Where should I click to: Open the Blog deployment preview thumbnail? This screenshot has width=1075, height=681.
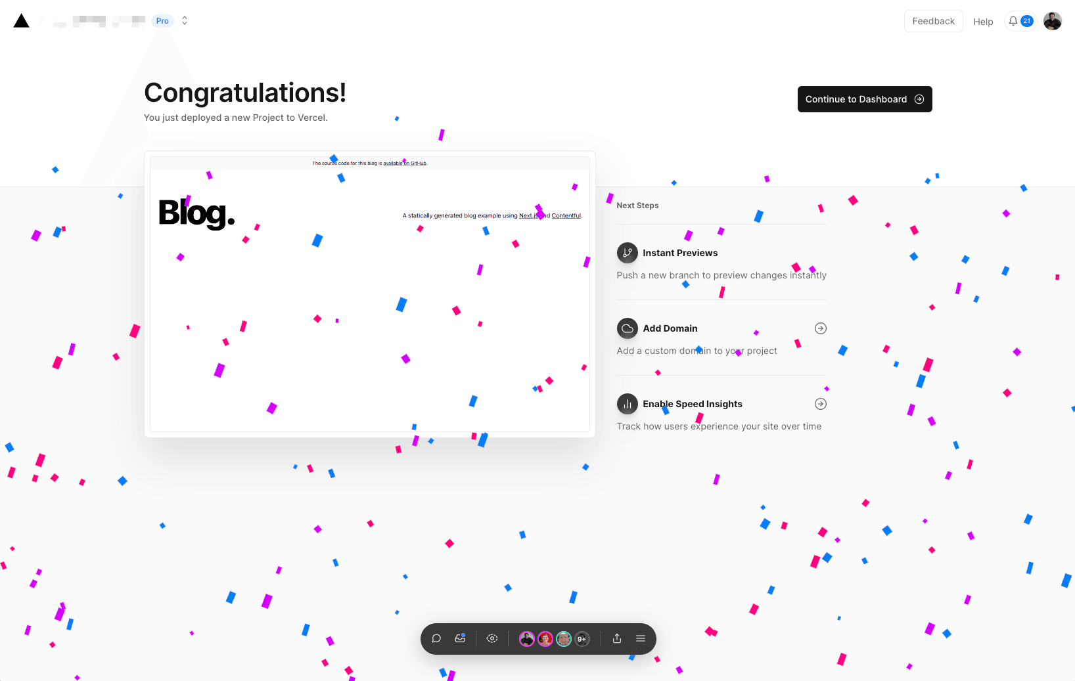370,294
